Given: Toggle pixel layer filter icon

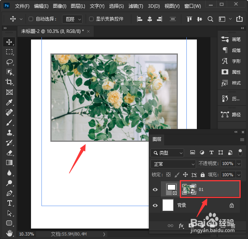Looking at the screenshot, I should [193, 152].
